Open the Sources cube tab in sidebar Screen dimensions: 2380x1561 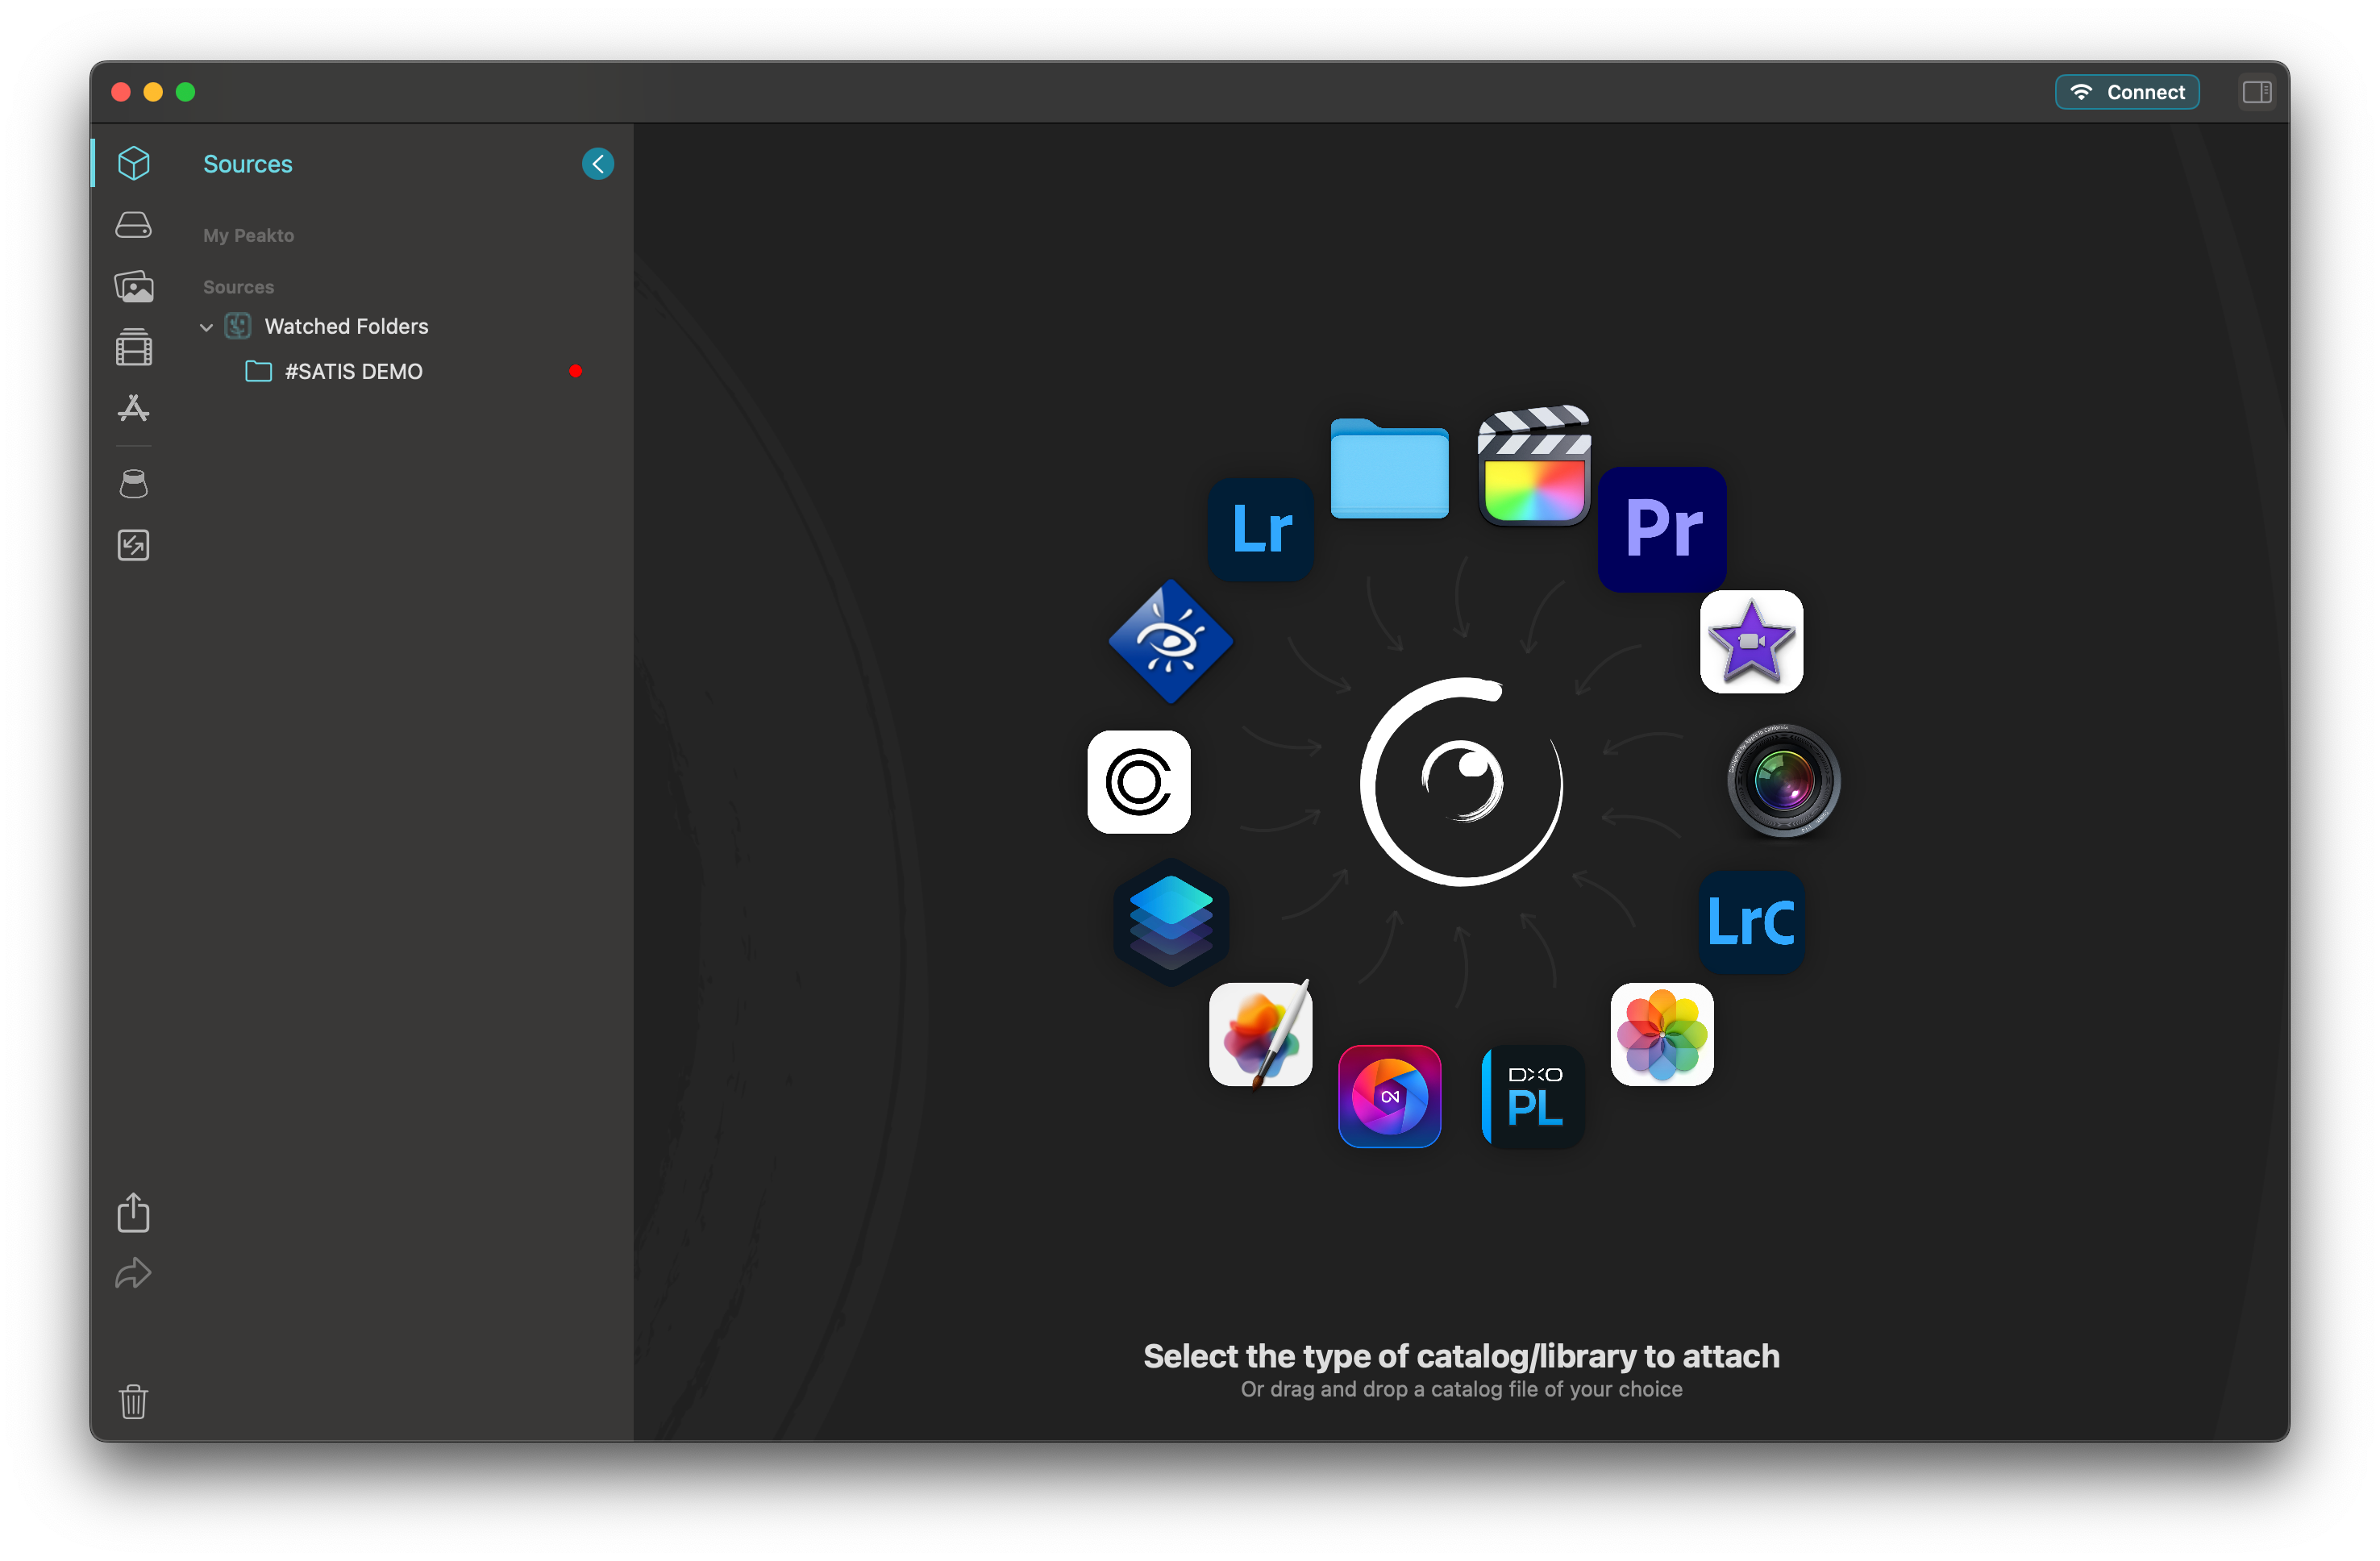tap(133, 163)
